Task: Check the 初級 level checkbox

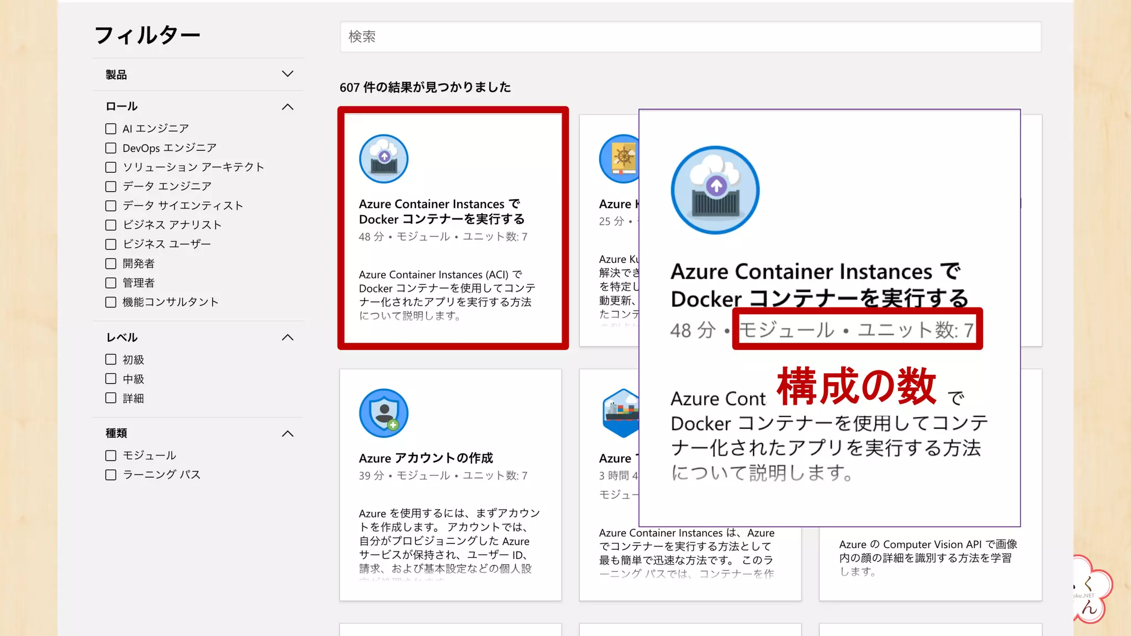Action: click(x=111, y=359)
